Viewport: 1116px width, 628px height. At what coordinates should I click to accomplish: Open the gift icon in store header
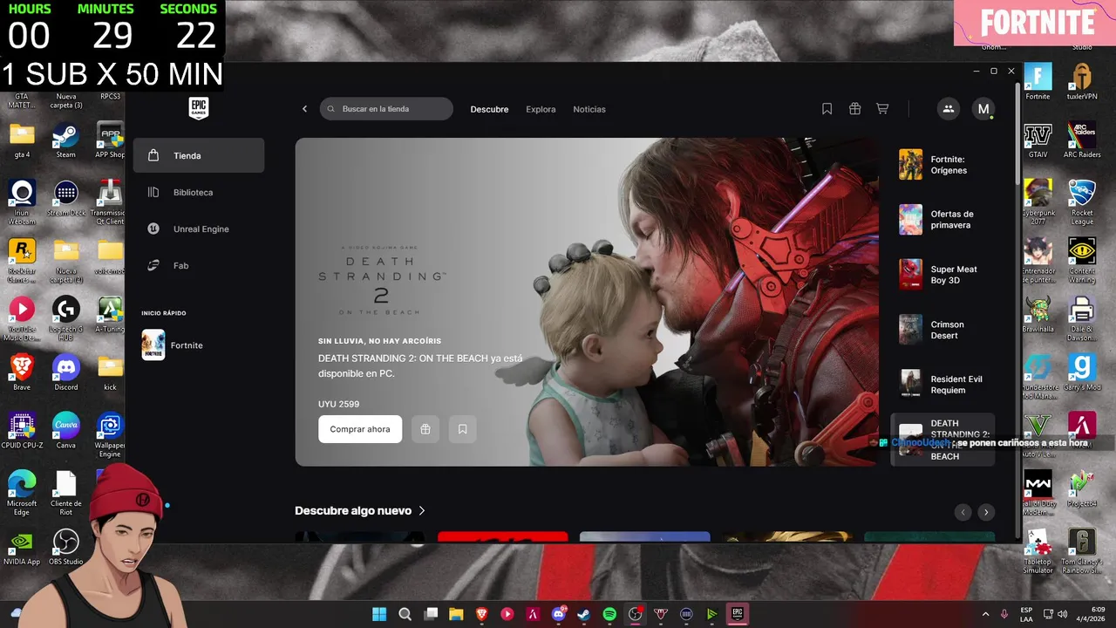854,109
